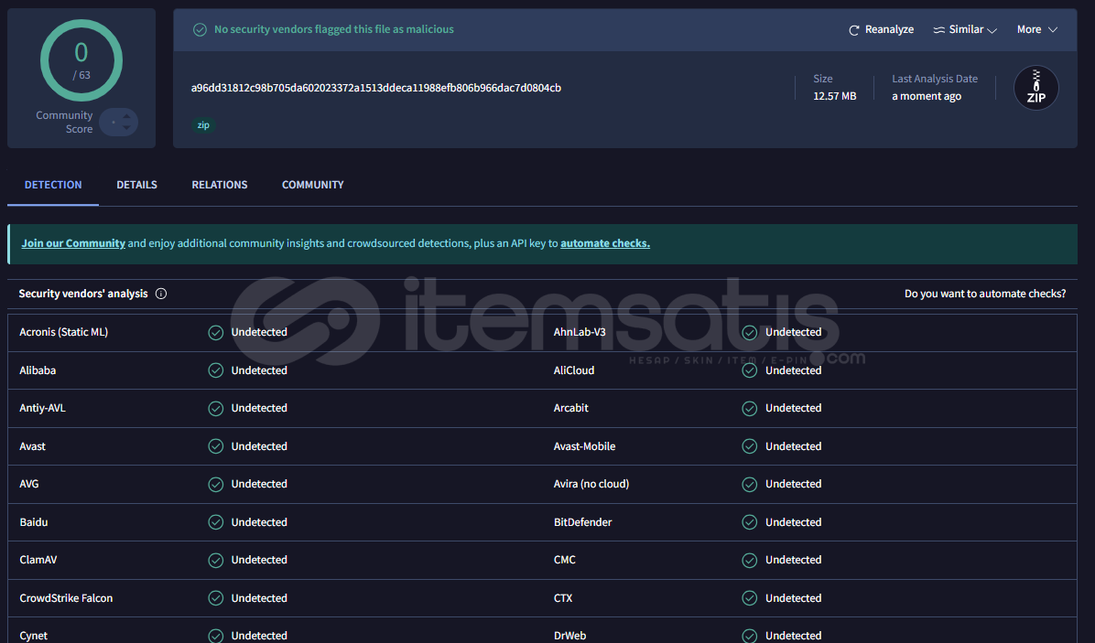Click the check icon for AliCloud result
The width and height of the screenshot is (1095, 643).
coord(749,370)
